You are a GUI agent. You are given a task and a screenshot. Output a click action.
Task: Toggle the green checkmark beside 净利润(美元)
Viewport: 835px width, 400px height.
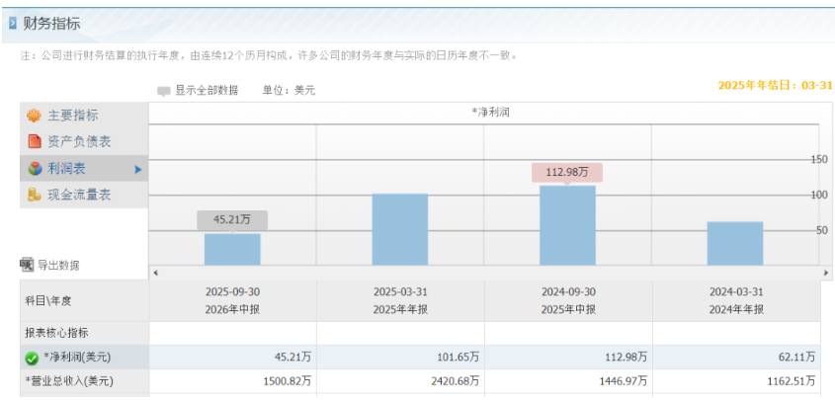coord(32,358)
